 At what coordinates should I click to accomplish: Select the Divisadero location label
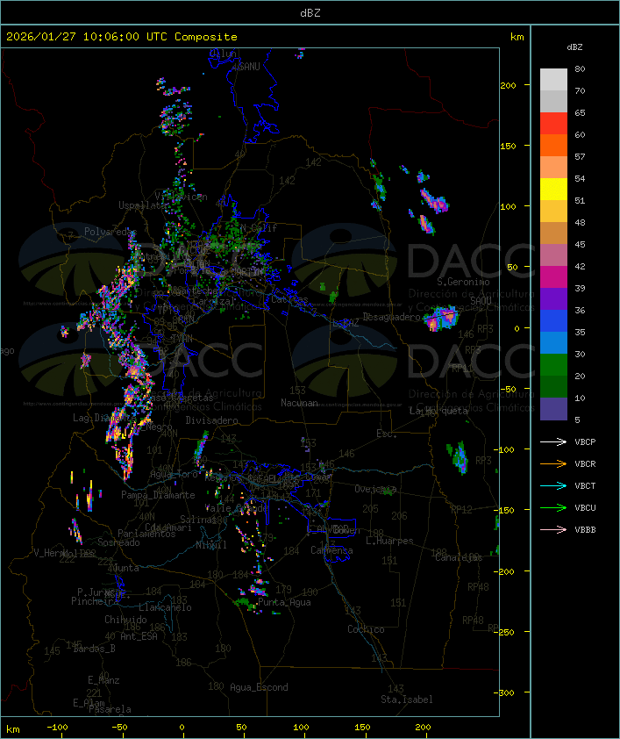[x=211, y=420]
